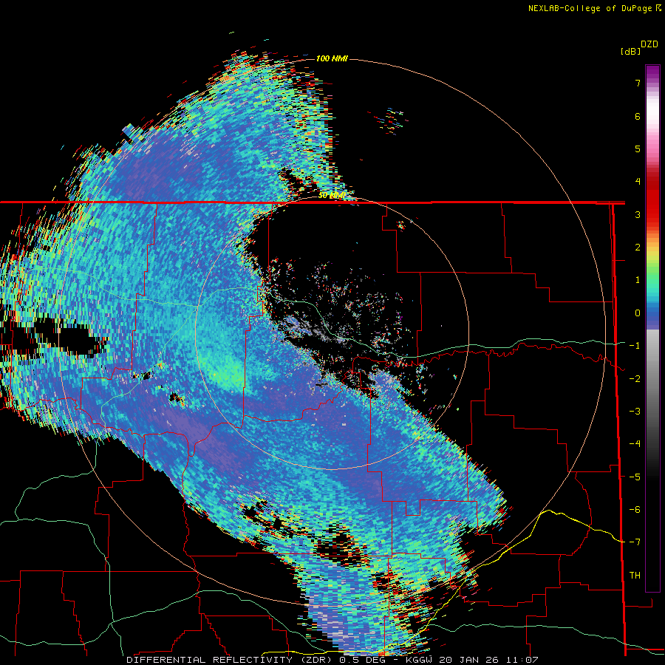Screen dimensions: 665x665
Task: Click the -7 value on color scale
Action: pos(635,542)
